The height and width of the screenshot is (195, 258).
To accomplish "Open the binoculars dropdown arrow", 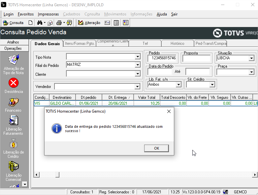I will [45, 23].
